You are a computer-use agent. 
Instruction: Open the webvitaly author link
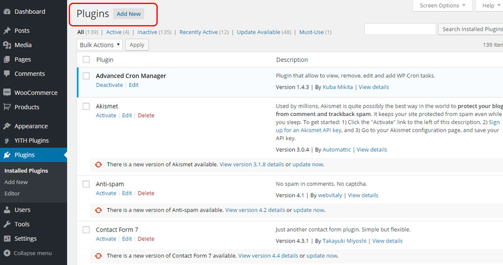pos(330,195)
